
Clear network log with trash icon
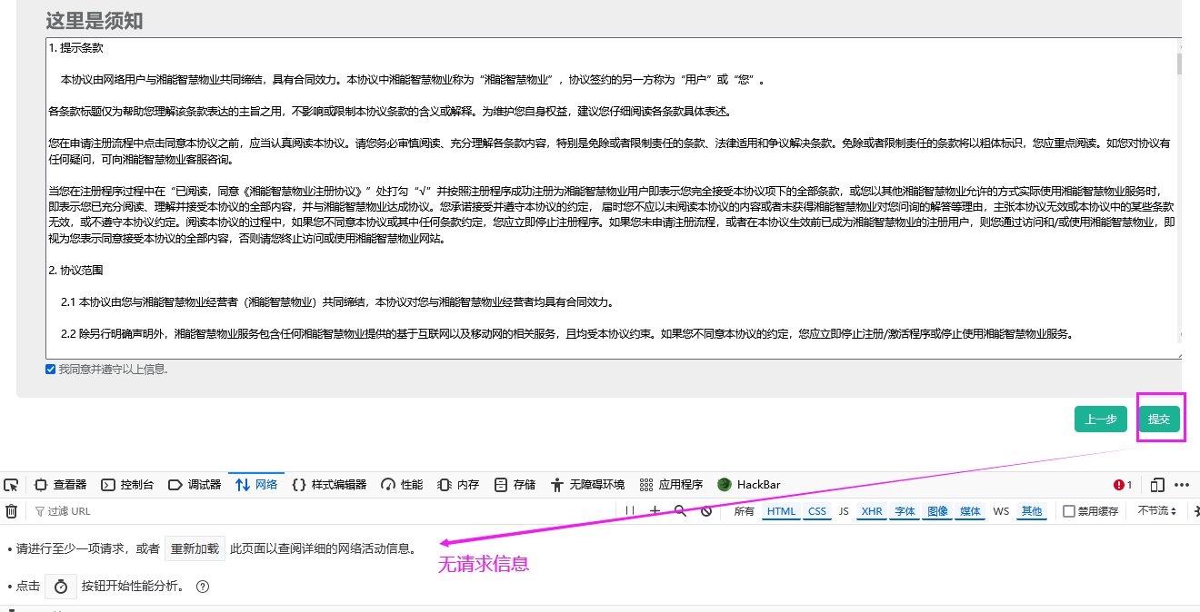pos(11,511)
